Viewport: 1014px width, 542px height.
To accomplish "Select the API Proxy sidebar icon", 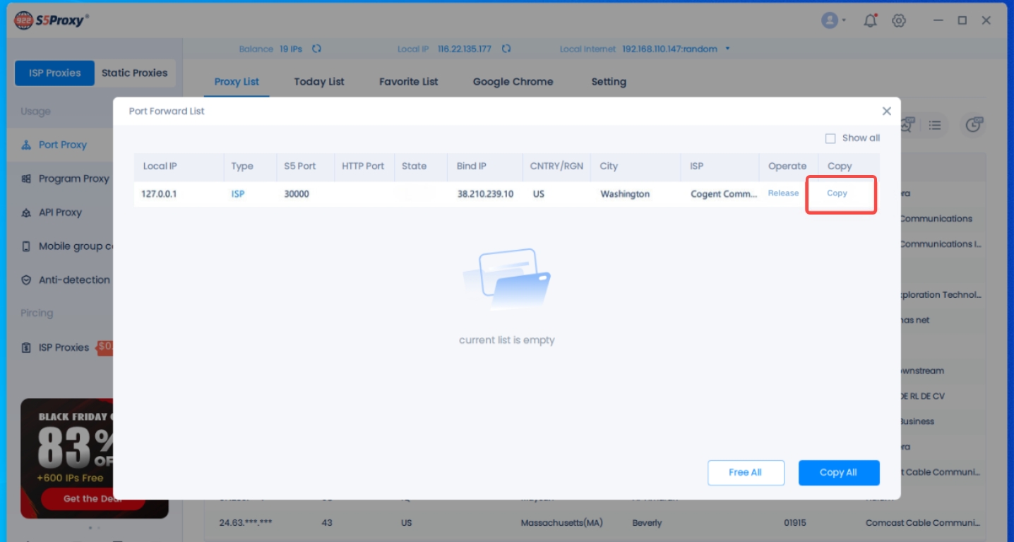I will (x=28, y=212).
